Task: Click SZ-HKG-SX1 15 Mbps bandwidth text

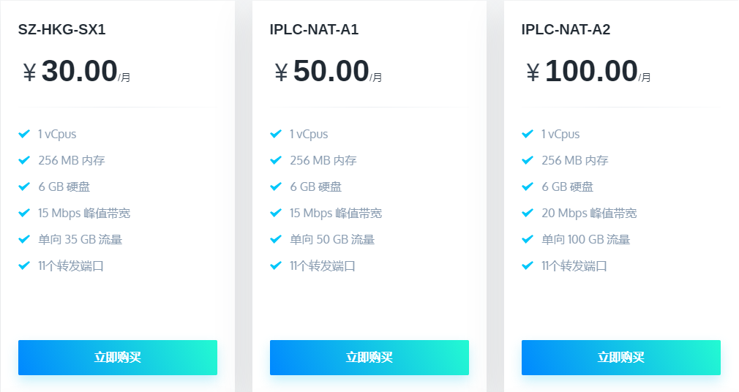Action: coord(84,213)
